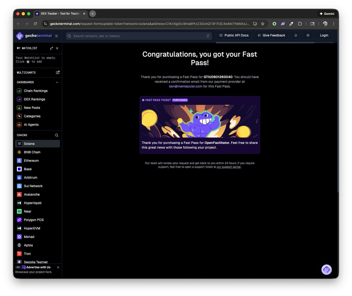Click the Near chain icon
Viewport: 352px width, 296px height.
(19, 212)
